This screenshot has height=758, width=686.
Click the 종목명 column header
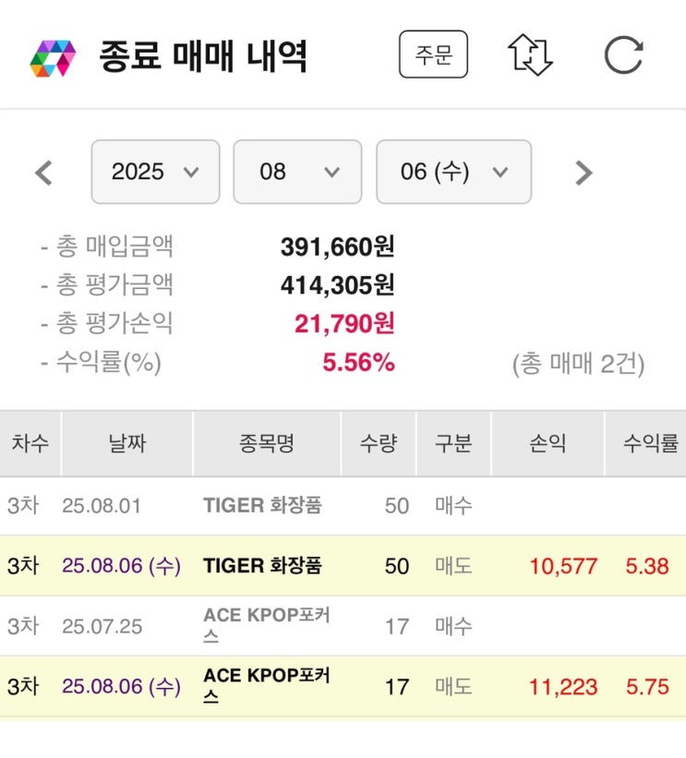(266, 444)
